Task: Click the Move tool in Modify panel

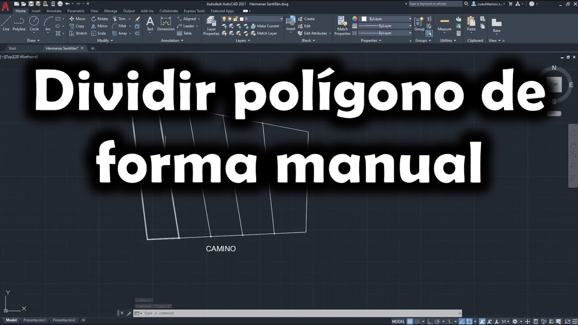Action: click(77, 19)
